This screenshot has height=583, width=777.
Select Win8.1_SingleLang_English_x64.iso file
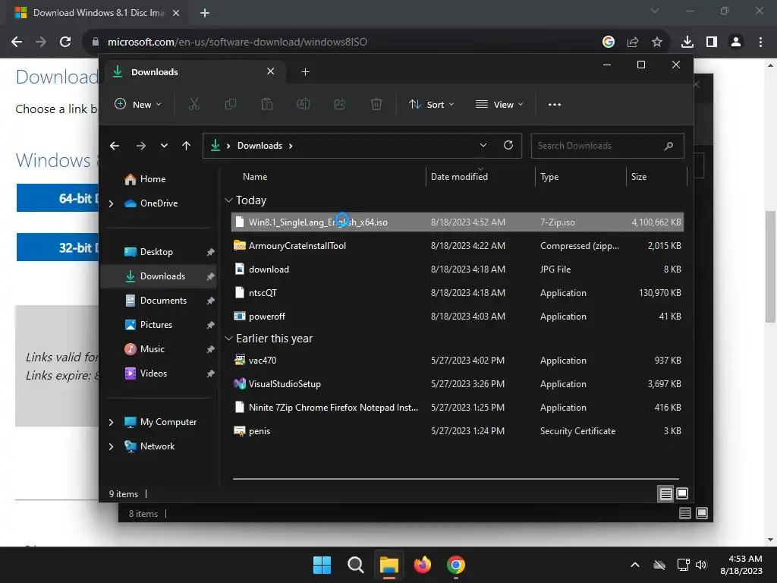[x=458, y=222]
